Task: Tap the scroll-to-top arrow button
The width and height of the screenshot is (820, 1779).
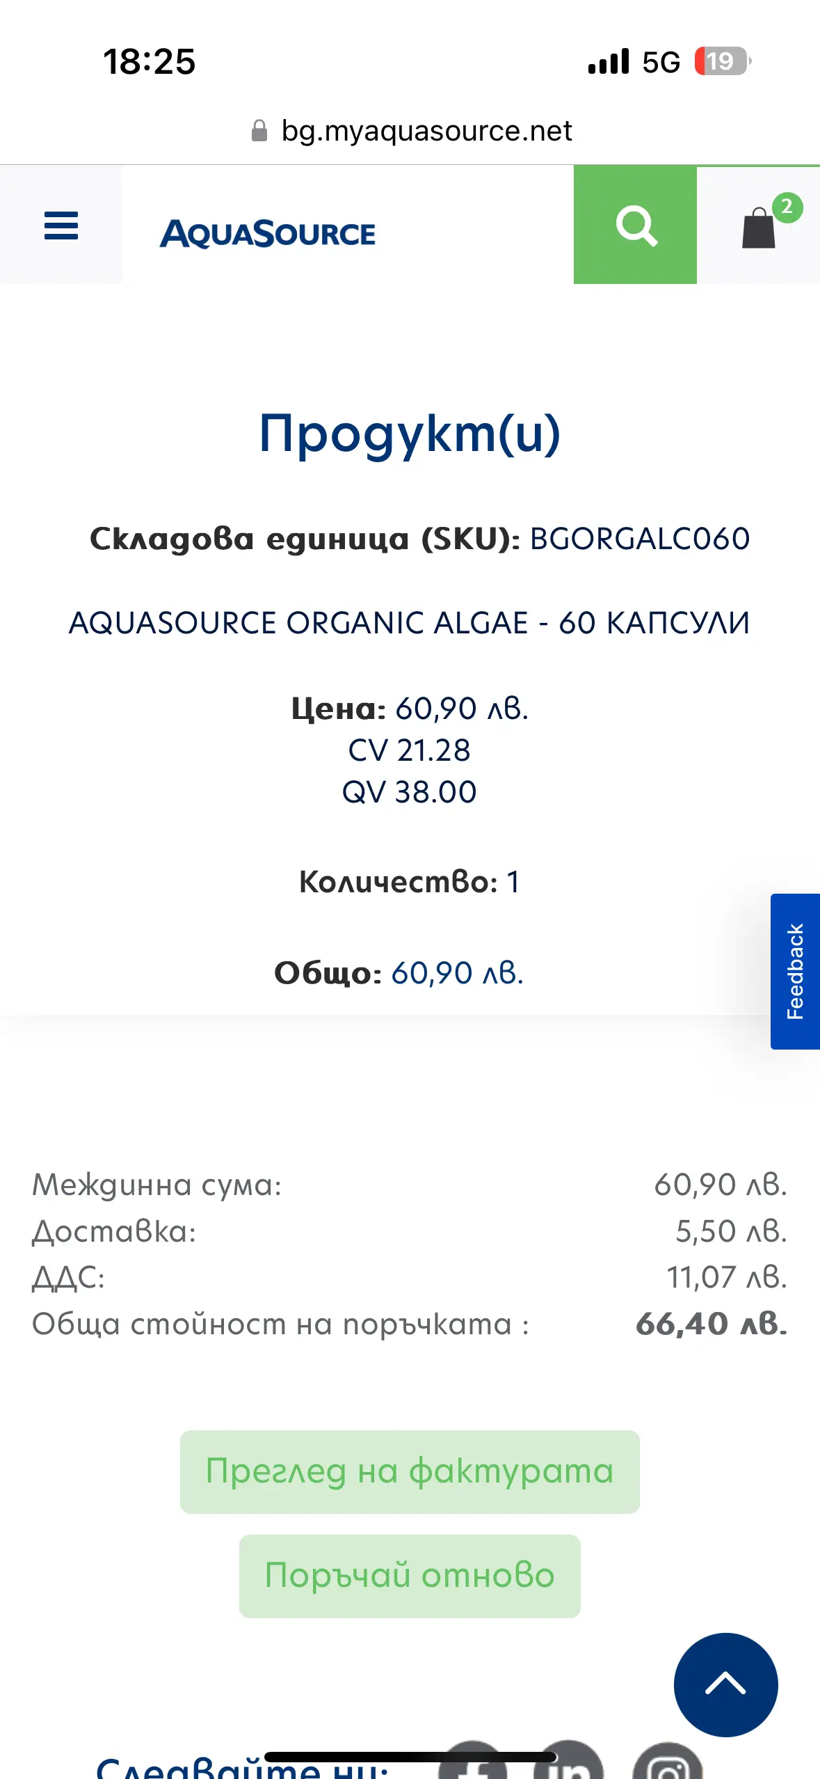Action: [725, 1684]
